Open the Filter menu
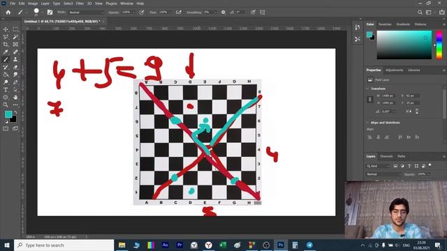Image resolution: width=447 pixels, height=251 pixels. click(x=80, y=3)
